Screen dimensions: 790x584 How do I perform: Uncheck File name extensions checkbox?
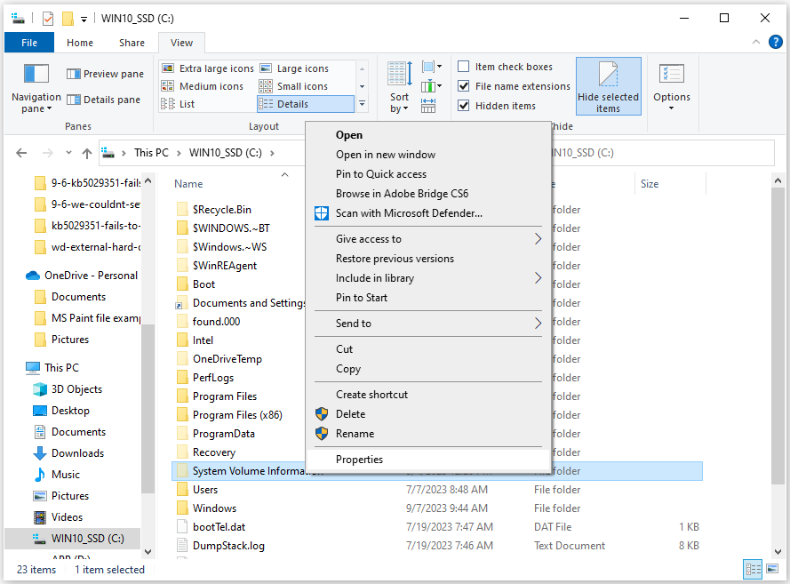coord(464,86)
